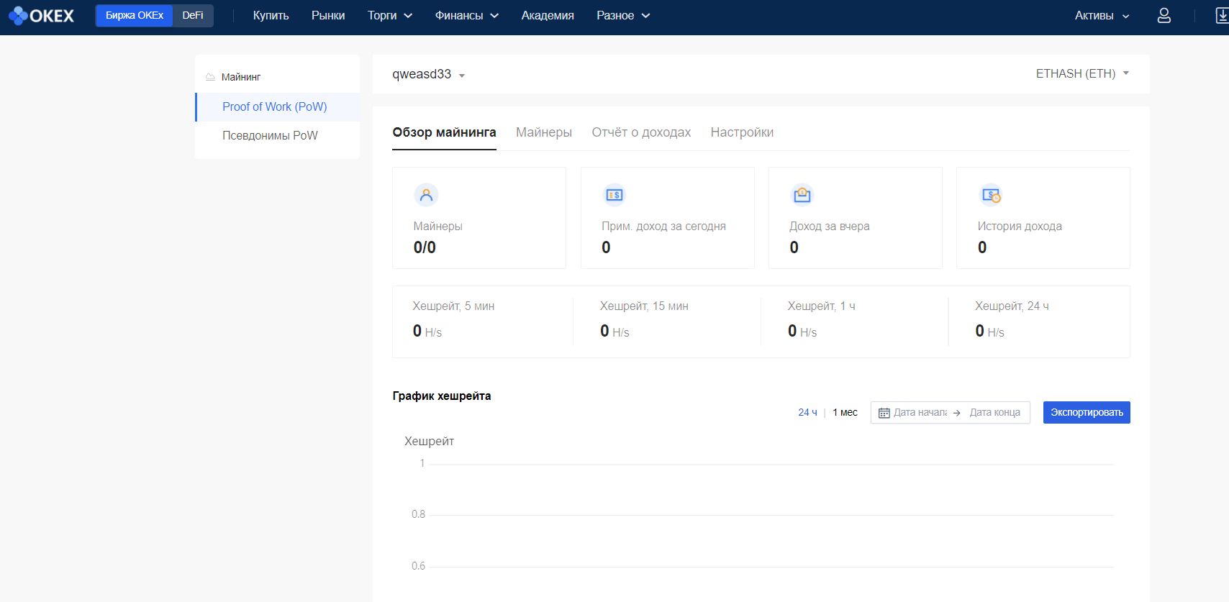Click the Хешрейт, 15 мин label
This screenshot has width=1229, height=602.
[x=644, y=306]
